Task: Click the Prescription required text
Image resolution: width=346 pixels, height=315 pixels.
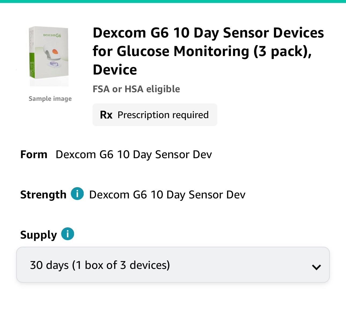Action: click(x=163, y=115)
